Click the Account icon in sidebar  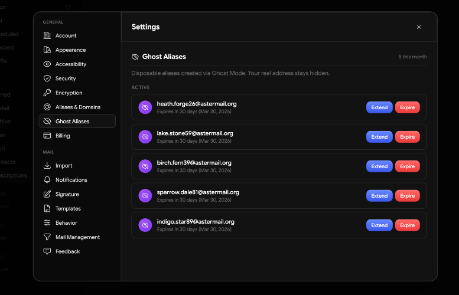click(x=47, y=36)
